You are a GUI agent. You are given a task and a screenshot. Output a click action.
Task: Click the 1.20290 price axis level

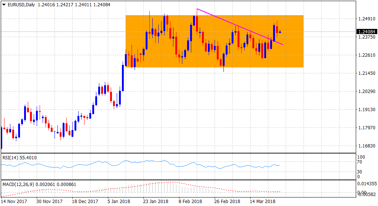point(367,91)
